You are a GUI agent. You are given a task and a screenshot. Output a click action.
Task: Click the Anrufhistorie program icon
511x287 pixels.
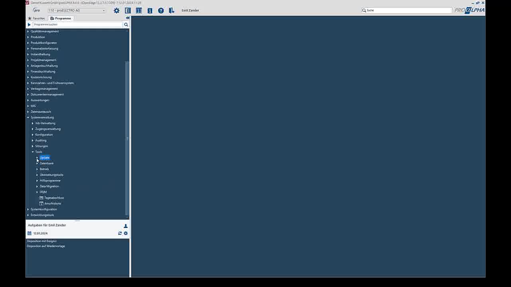click(x=42, y=203)
